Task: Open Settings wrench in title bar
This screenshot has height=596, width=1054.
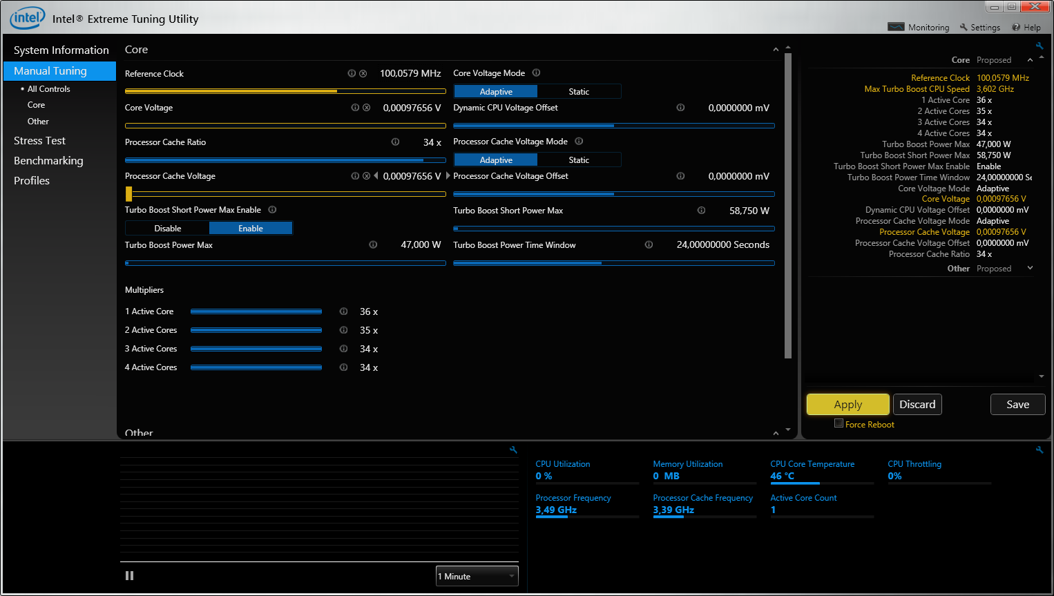Action: pos(964,27)
